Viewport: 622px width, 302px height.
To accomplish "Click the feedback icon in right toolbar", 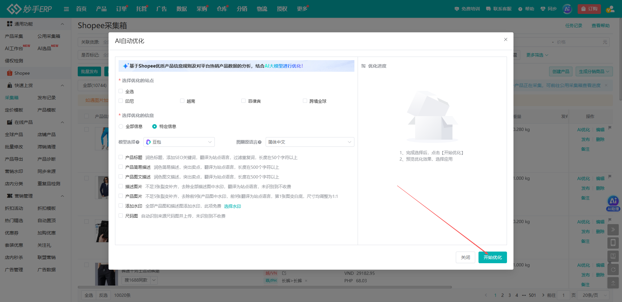I will [x=613, y=256].
